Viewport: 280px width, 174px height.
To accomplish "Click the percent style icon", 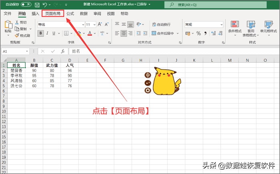I will tap(198, 33).
